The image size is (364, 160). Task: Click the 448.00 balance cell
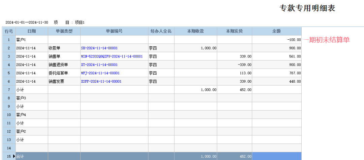click(x=277, y=81)
